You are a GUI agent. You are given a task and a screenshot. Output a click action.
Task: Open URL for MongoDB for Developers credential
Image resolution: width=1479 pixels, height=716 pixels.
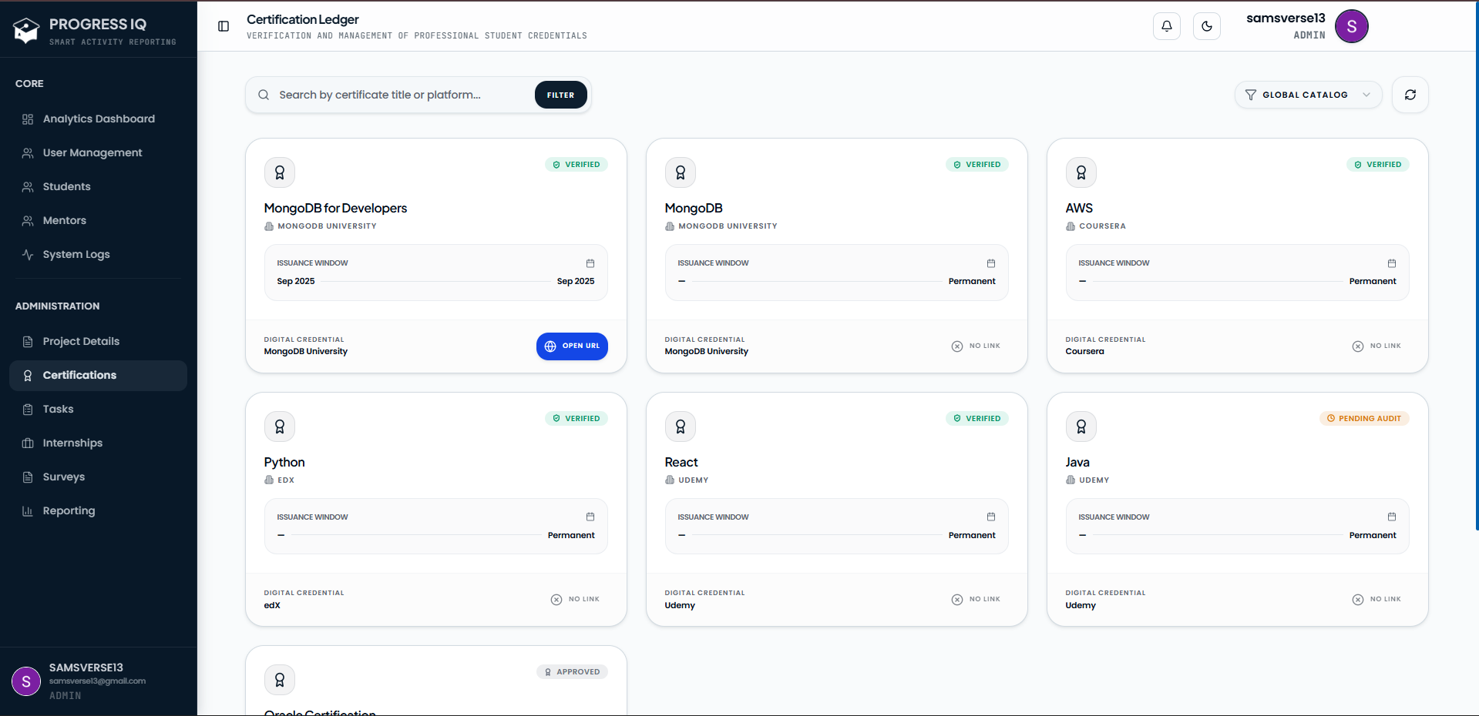(x=572, y=346)
